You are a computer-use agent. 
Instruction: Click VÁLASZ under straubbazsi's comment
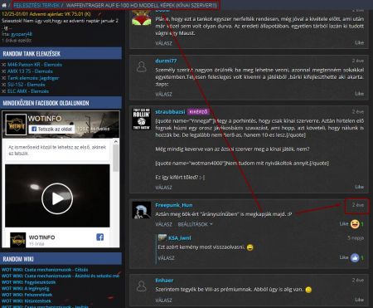(163, 188)
